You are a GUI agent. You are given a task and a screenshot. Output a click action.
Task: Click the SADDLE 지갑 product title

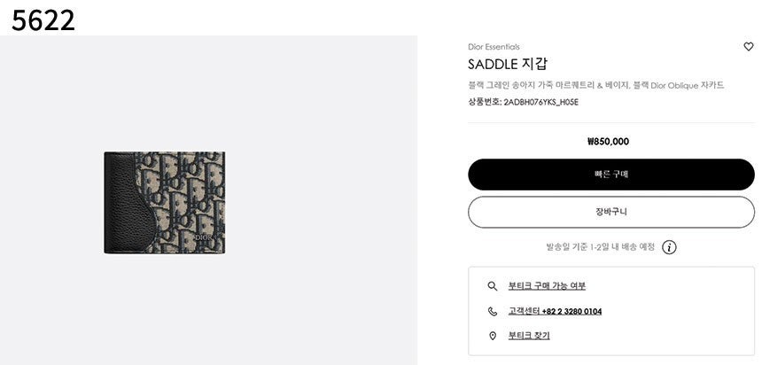508,64
